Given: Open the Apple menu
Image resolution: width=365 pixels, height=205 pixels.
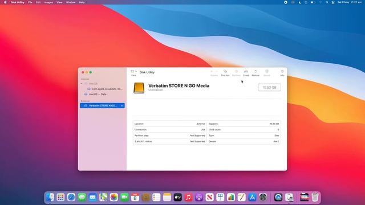Looking at the screenshot, I should [5, 2].
